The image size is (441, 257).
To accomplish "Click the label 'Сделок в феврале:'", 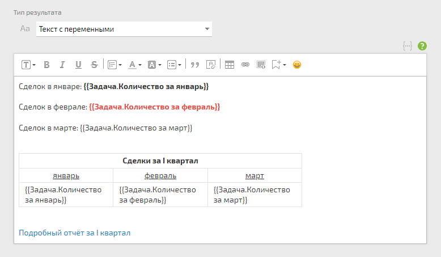I will (x=53, y=107).
